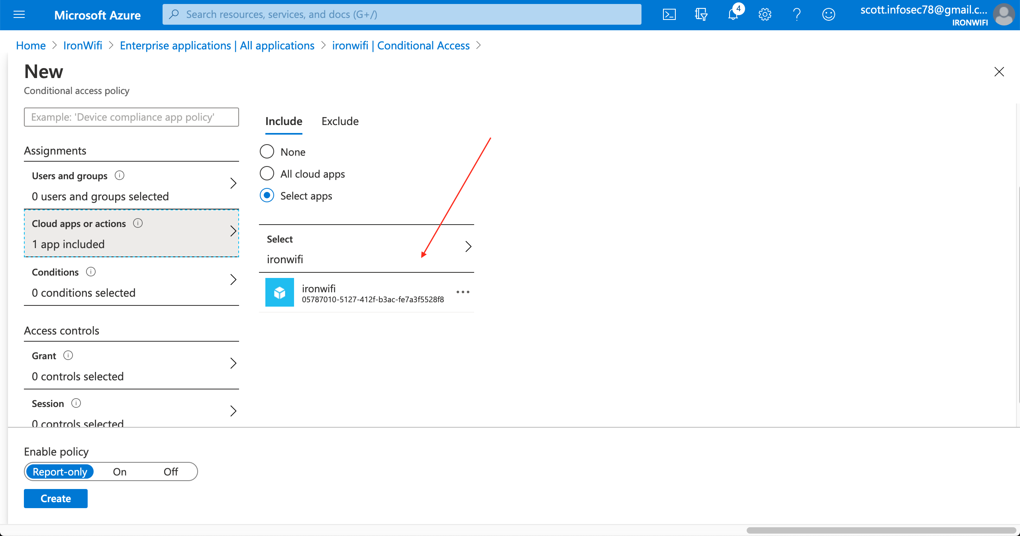Open the Enterprise applications breadcrumb link

(217, 45)
